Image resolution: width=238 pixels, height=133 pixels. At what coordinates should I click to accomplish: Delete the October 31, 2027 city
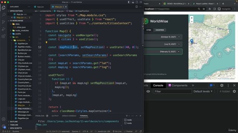coord(179,37)
